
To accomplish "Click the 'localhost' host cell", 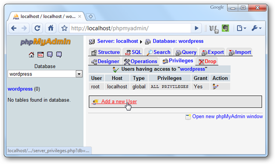I will coord(117,87).
